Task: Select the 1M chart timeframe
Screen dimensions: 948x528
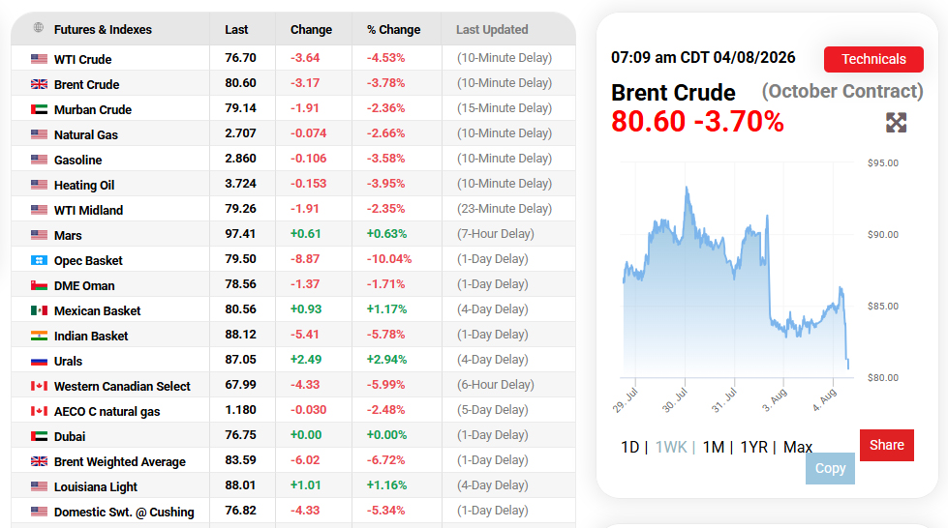Action: pyautogui.click(x=714, y=447)
